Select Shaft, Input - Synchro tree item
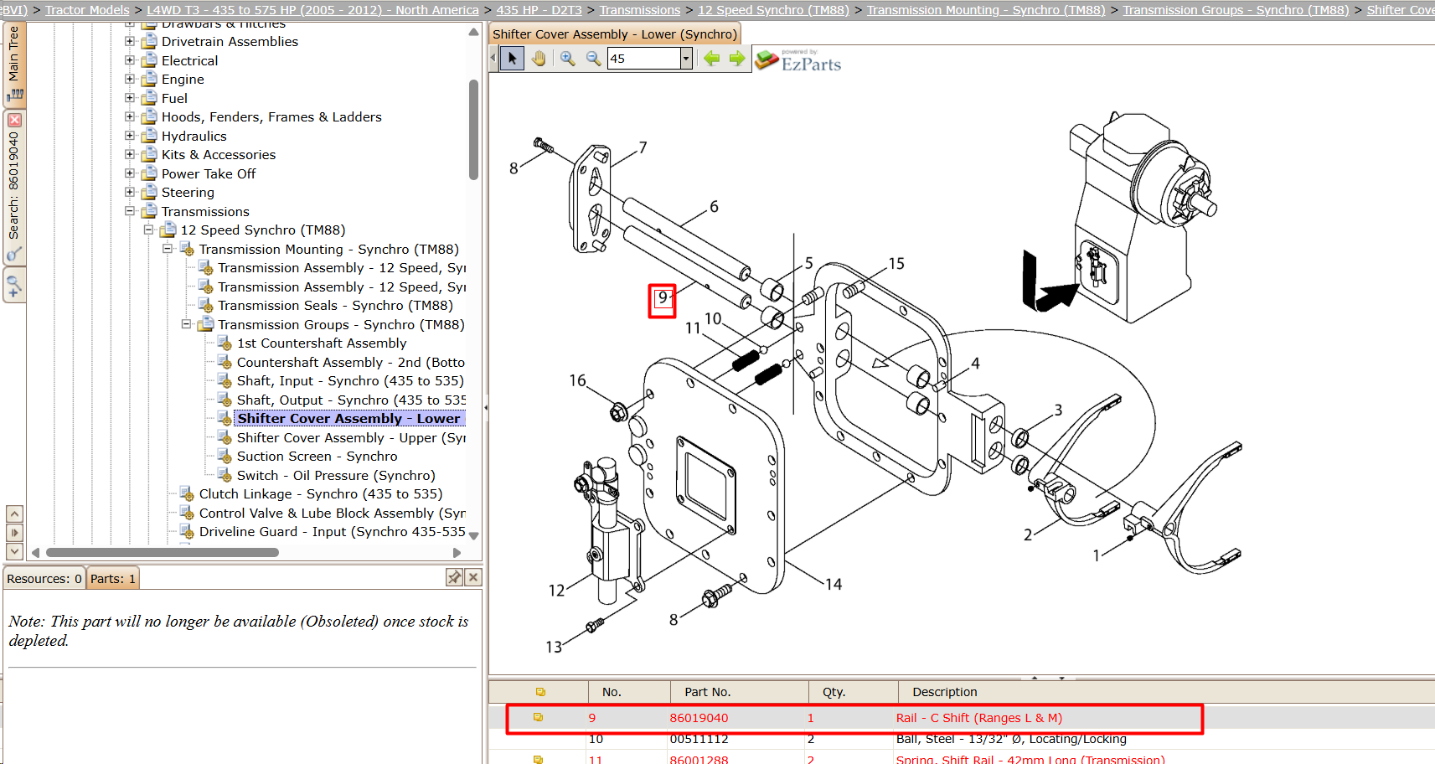Screen dimensions: 1435x764 [350, 380]
